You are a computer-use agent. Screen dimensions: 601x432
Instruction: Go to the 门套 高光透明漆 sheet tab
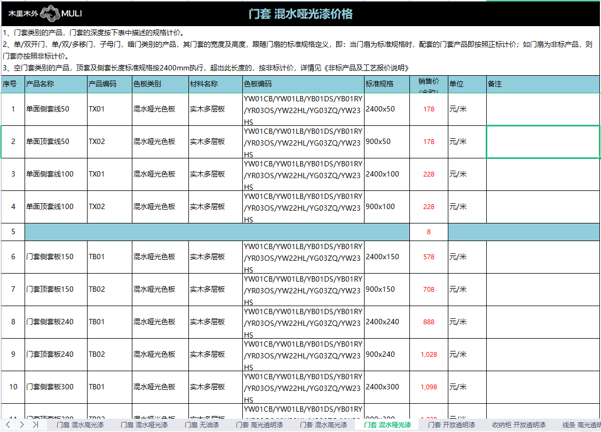pos(259,425)
